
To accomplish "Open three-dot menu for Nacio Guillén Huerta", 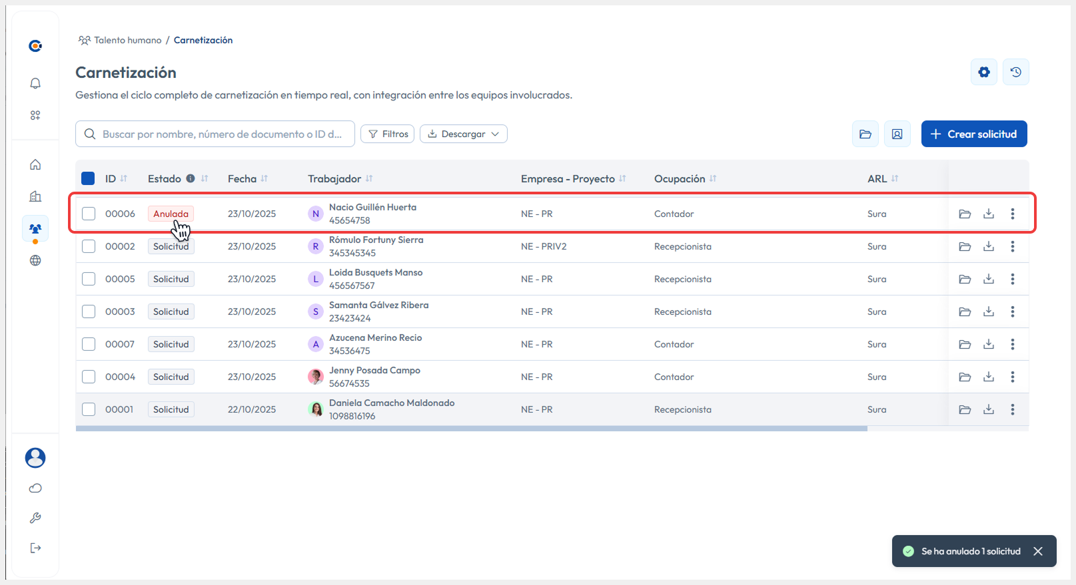I will tap(1012, 214).
